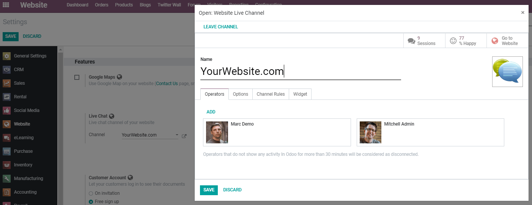Click the Inventory box icon
Viewport: 532px width, 205px height.
[x=6, y=165]
